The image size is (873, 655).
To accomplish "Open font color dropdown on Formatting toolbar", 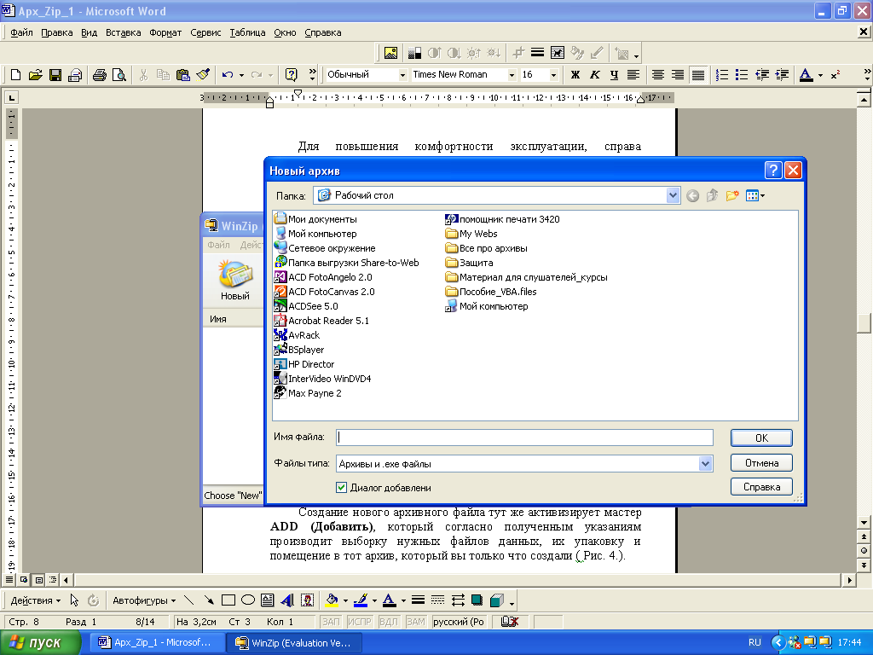I will (821, 75).
